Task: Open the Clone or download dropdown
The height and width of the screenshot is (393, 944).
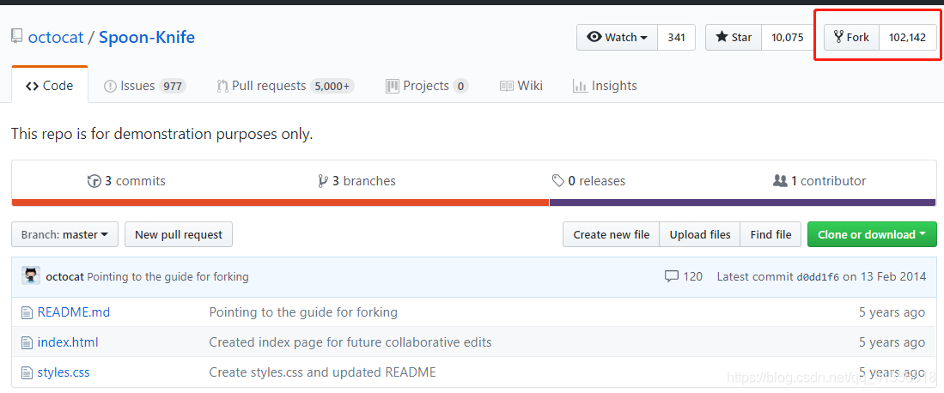Action: click(872, 234)
